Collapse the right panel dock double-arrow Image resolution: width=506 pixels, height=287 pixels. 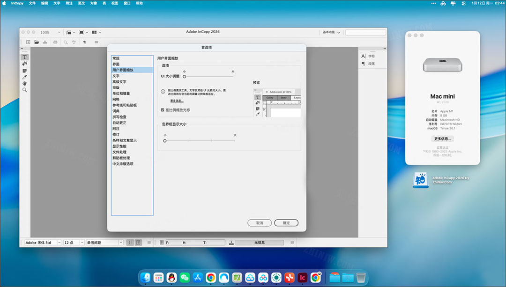pyautogui.click(x=384, y=49)
